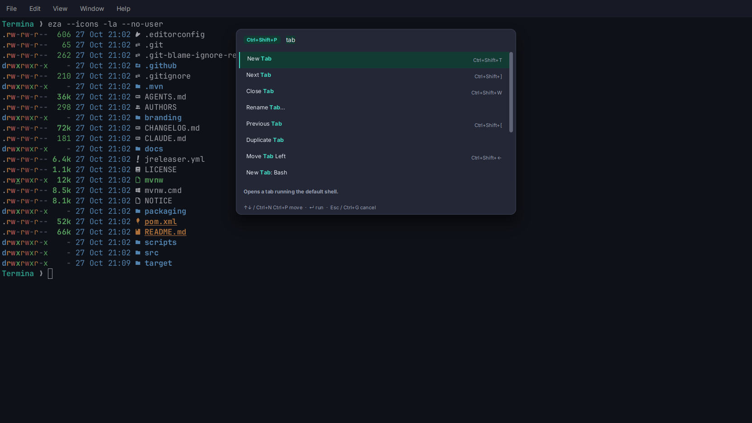Select Previous Tab command
752x423 pixels.
click(374, 125)
